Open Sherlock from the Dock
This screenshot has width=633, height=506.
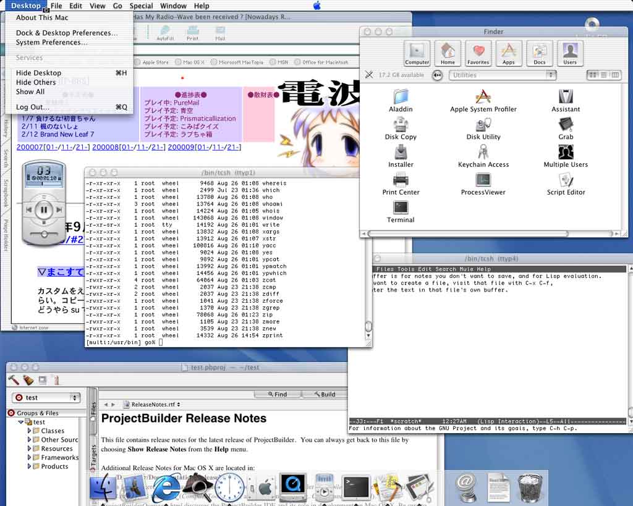click(x=199, y=487)
